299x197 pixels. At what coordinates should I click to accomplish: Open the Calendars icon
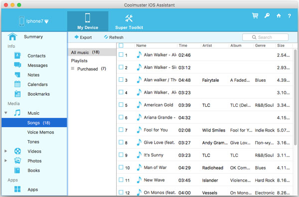pos(17,84)
